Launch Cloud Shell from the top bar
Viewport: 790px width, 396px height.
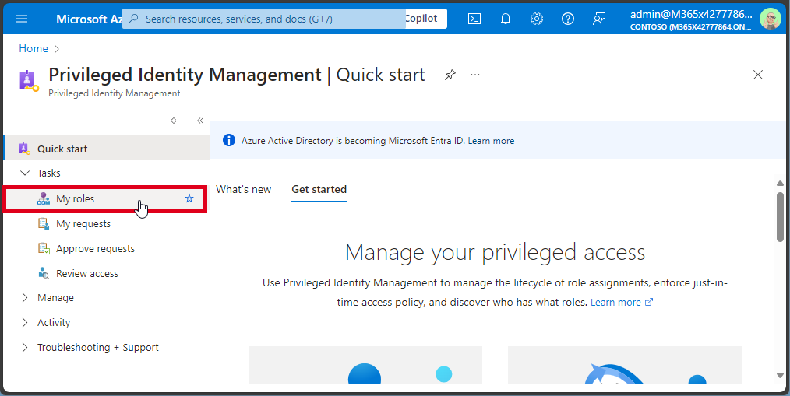(474, 19)
